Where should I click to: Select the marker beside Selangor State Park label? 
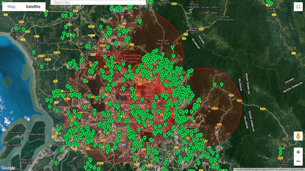tap(173, 48)
